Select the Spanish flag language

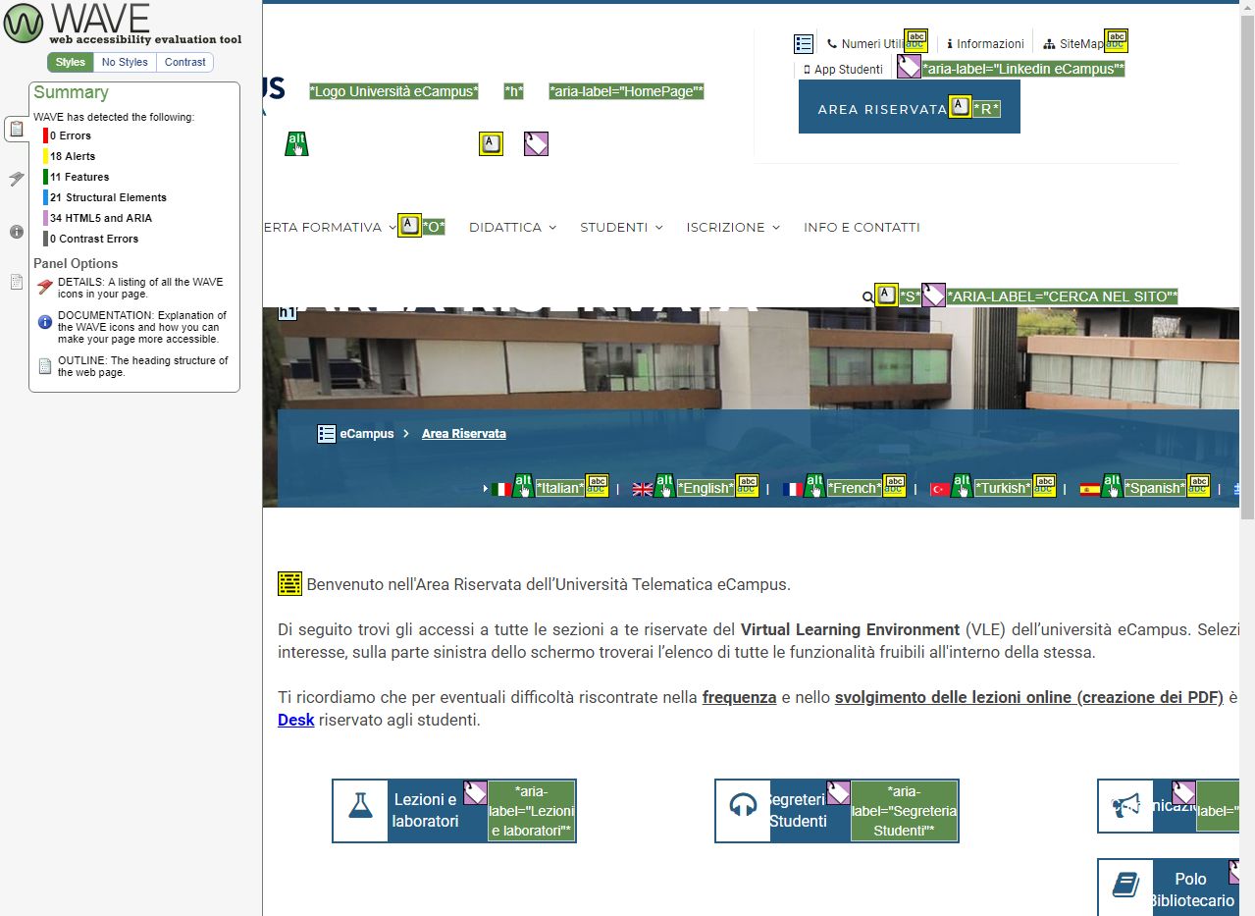click(x=1090, y=489)
